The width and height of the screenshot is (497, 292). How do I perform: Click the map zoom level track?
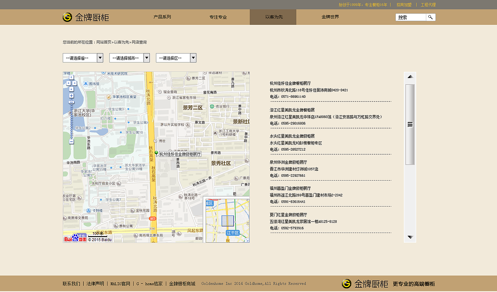point(71,121)
